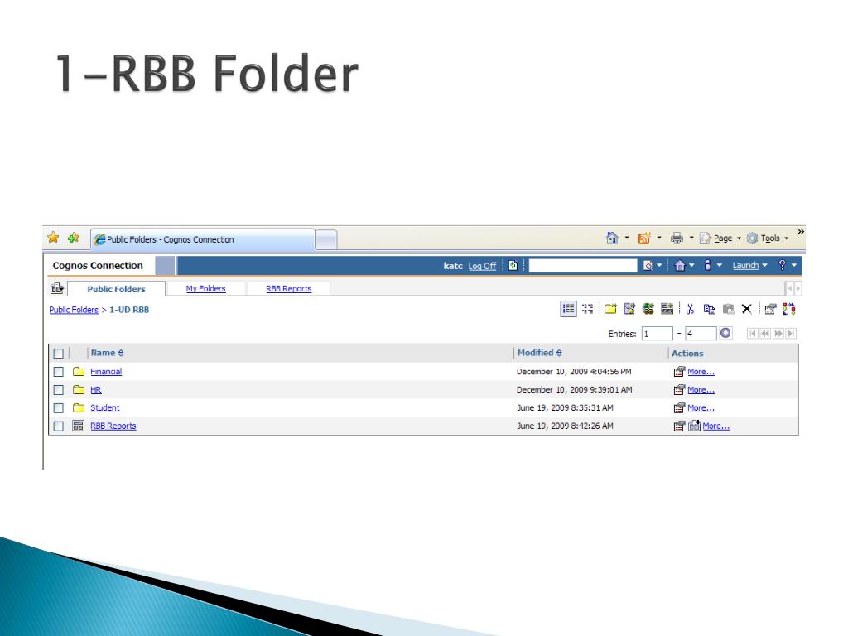Viewport: 848px width, 636px height.
Task: Click properties icon in the Student row
Action: coord(679,407)
